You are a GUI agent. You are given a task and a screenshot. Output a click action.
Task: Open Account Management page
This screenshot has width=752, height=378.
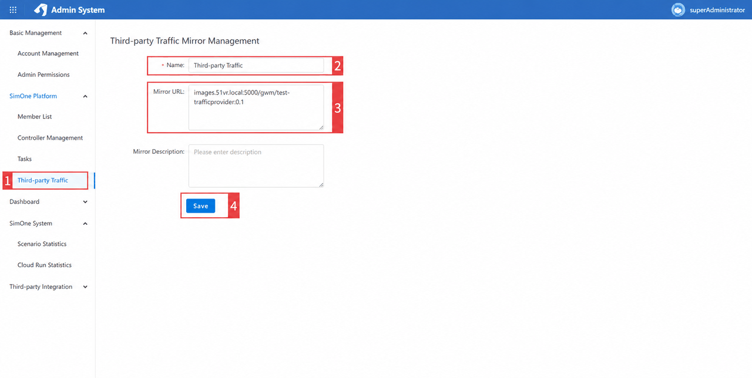[48, 53]
